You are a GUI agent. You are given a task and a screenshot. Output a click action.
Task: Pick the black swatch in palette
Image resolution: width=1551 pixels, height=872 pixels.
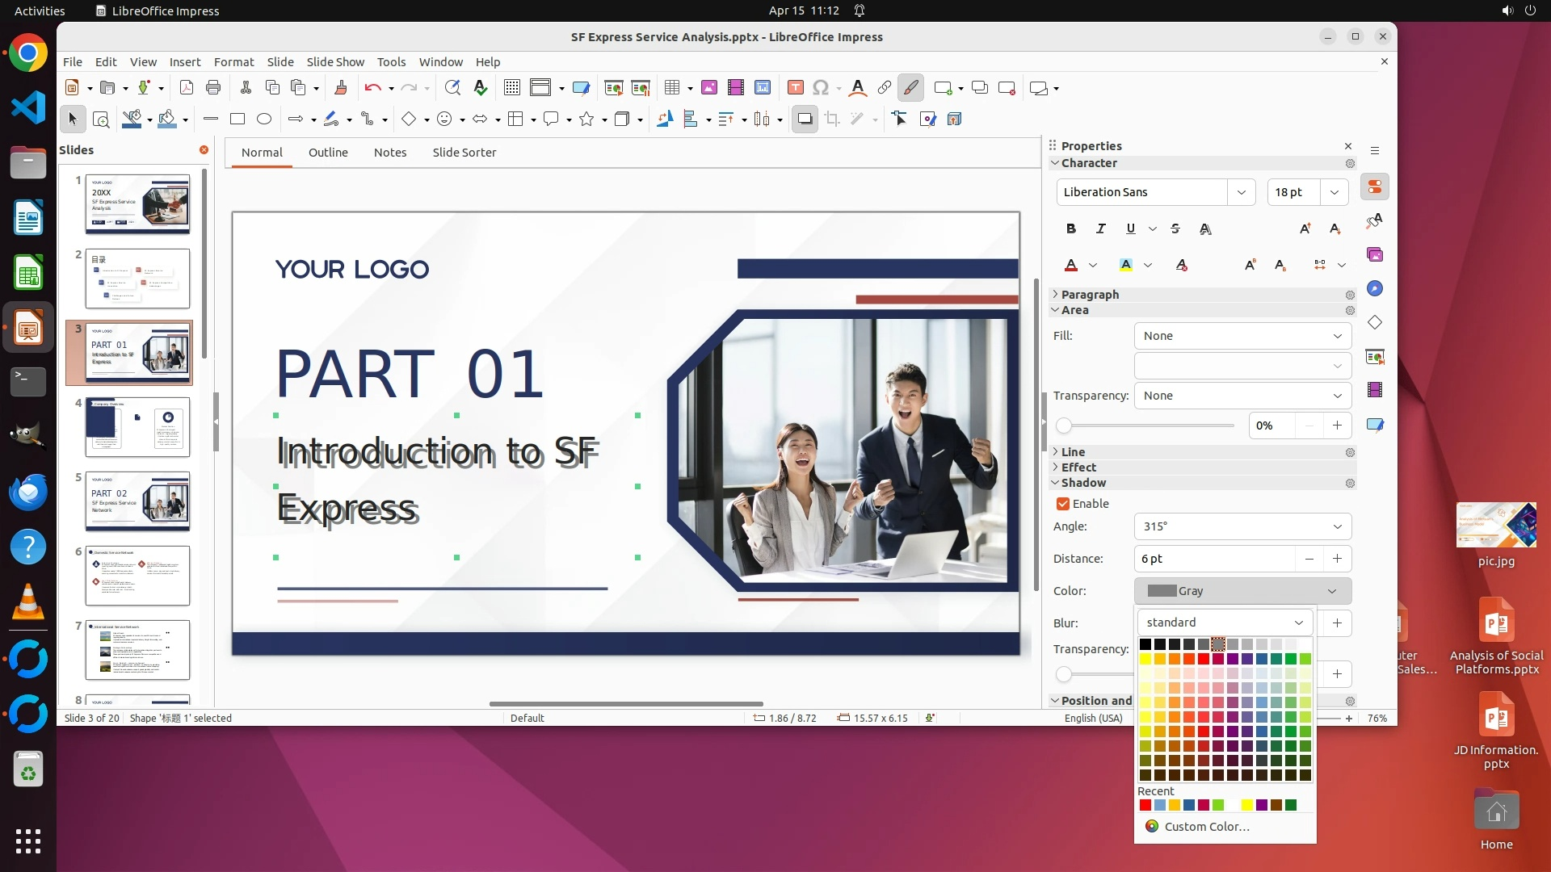pos(1145,644)
